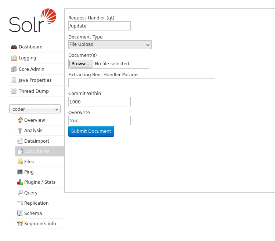Click the Dashboard gauge icon

[x=14, y=47]
